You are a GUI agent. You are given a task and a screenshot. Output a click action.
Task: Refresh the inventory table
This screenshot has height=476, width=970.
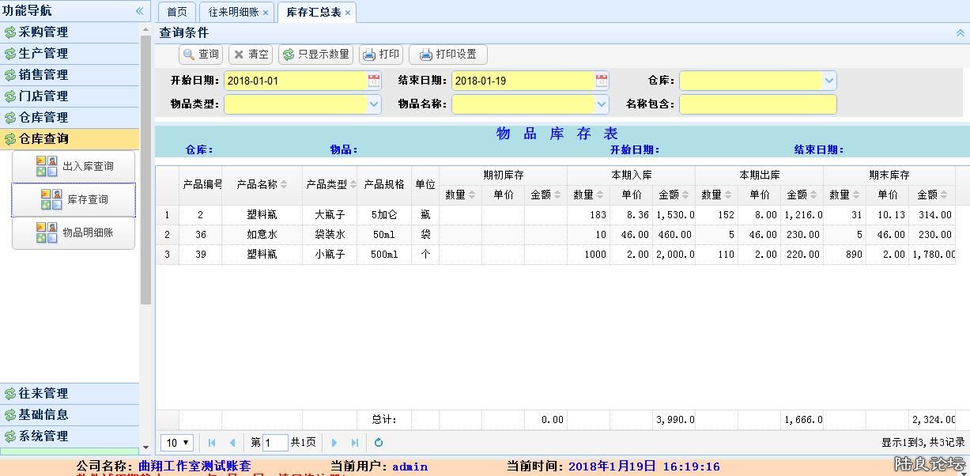379,443
